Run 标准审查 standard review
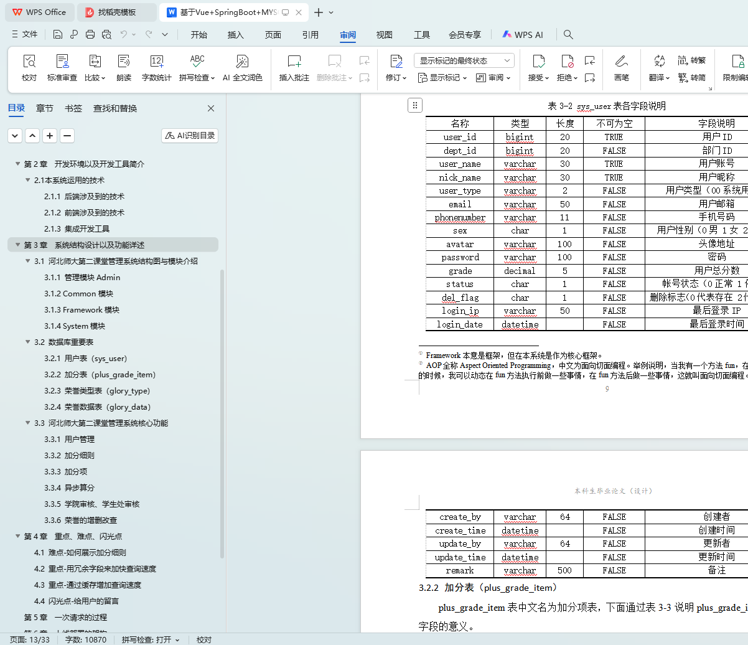748x645 pixels. click(x=62, y=68)
